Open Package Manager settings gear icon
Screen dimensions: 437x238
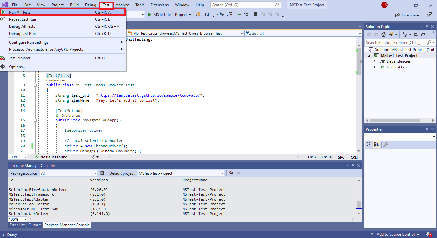(102, 173)
